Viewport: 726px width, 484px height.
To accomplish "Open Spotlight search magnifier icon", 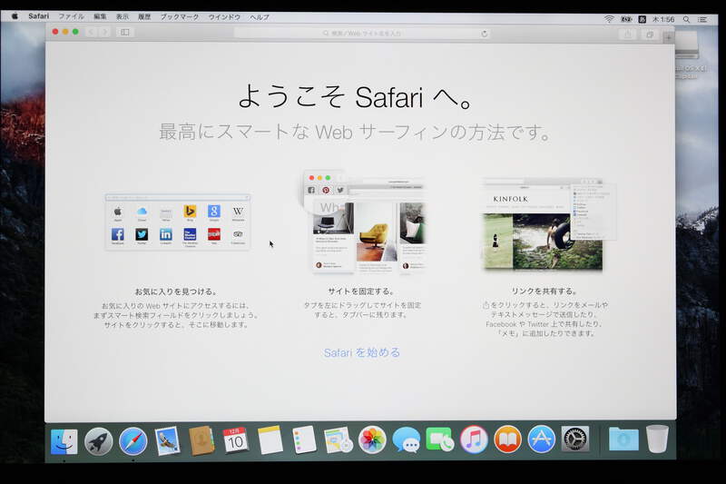I will [686, 18].
